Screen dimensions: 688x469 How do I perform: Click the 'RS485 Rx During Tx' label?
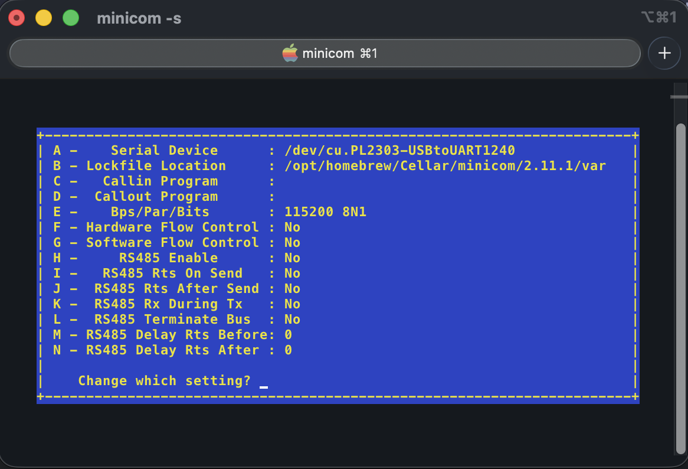pos(169,304)
